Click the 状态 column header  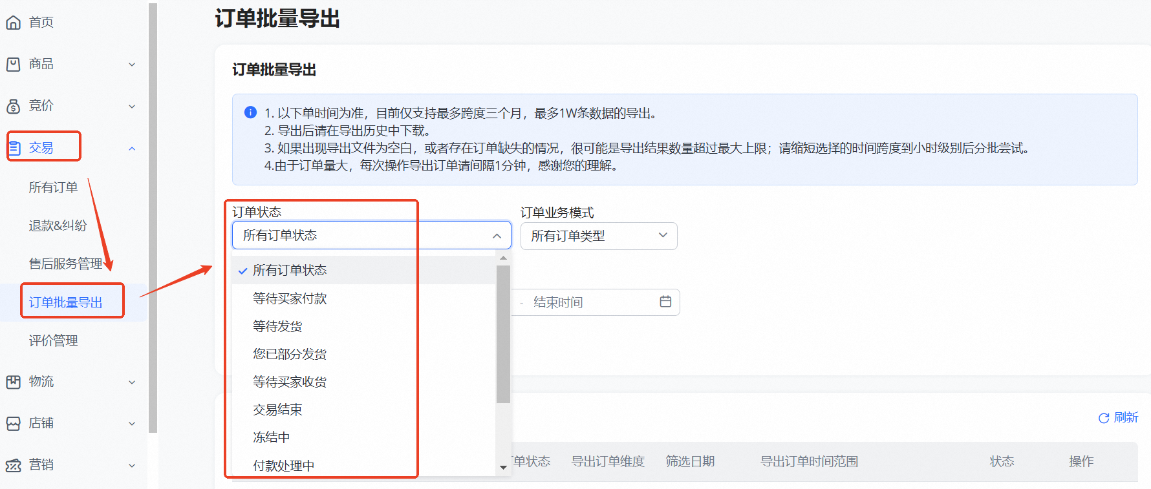[x=1002, y=461]
